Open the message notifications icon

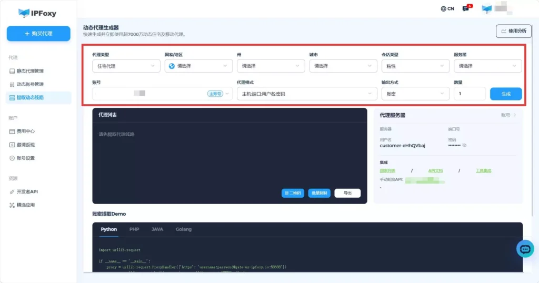pyautogui.click(x=466, y=8)
